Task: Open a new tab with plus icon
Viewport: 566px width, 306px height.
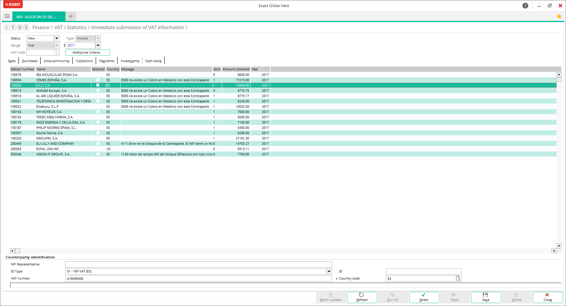Action: click(x=71, y=16)
